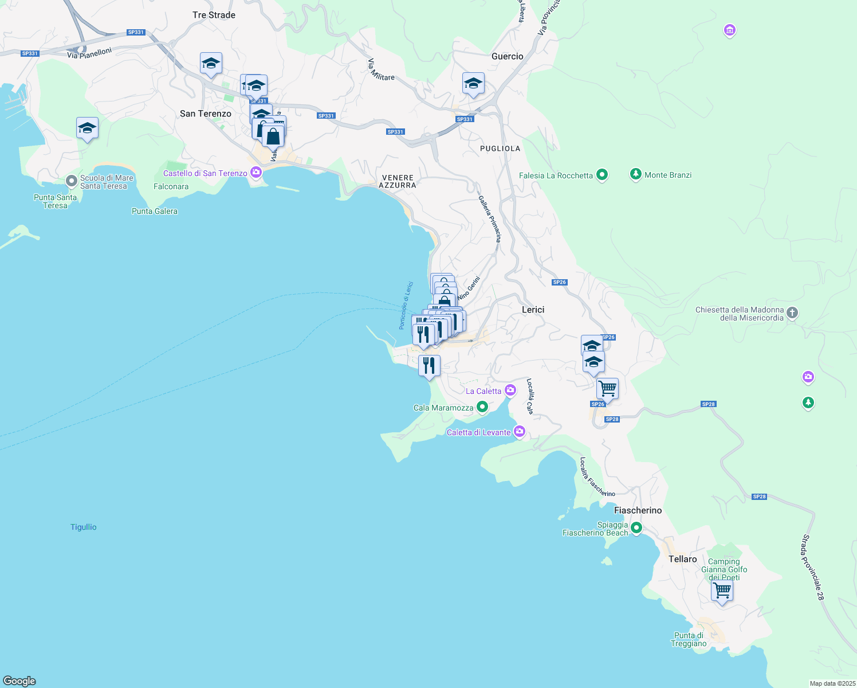Open the Chiesetta della Madonna church pin
This screenshot has width=857, height=688.
tap(792, 313)
